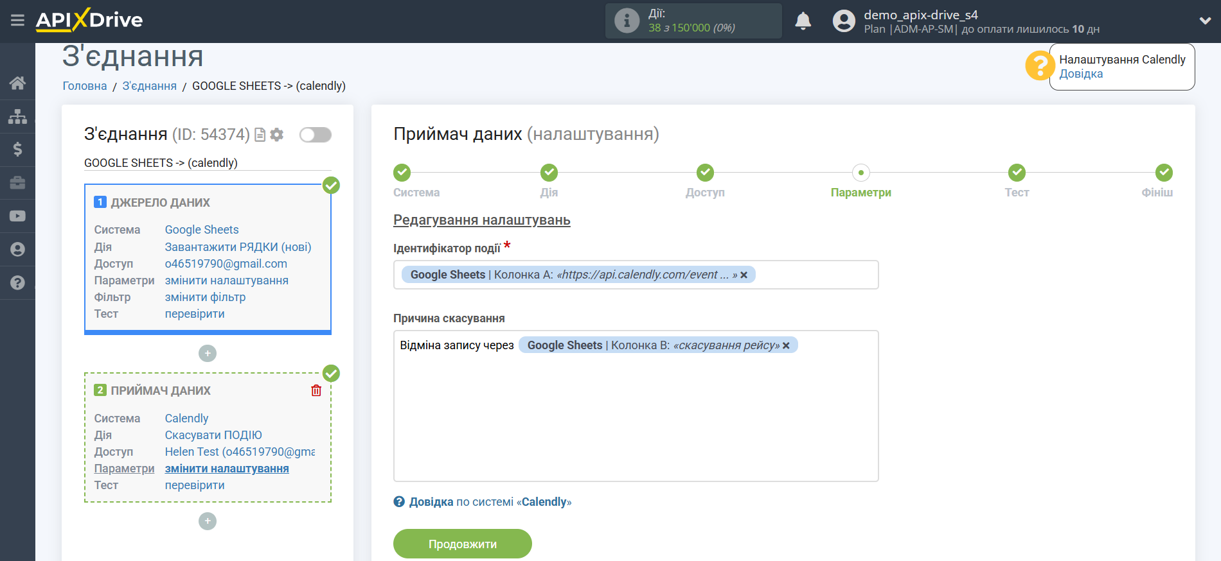The image size is (1221, 561).
Task: Open YouTube video icon in sidebar
Action: tap(17, 216)
